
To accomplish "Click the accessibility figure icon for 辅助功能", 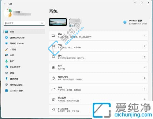I will tap(6, 79).
